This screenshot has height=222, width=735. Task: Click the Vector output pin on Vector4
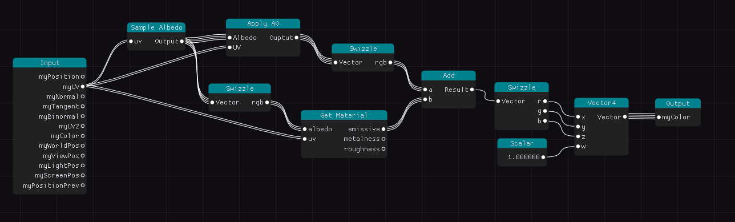(x=625, y=117)
